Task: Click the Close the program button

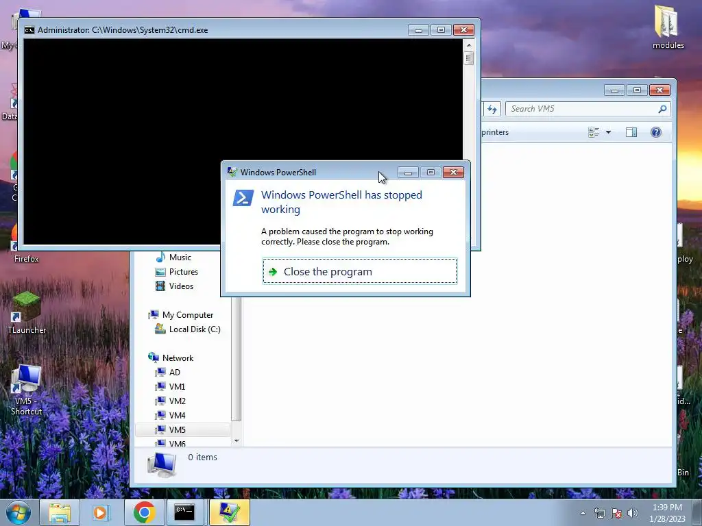Action: coord(359,271)
